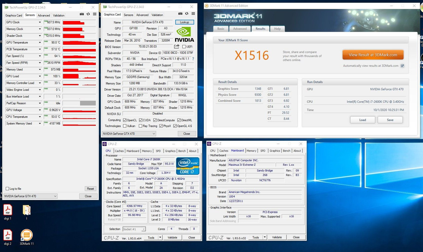423x252 pixels.
Task: Click the Lookup button in GPU-Z
Action: click(184, 22)
